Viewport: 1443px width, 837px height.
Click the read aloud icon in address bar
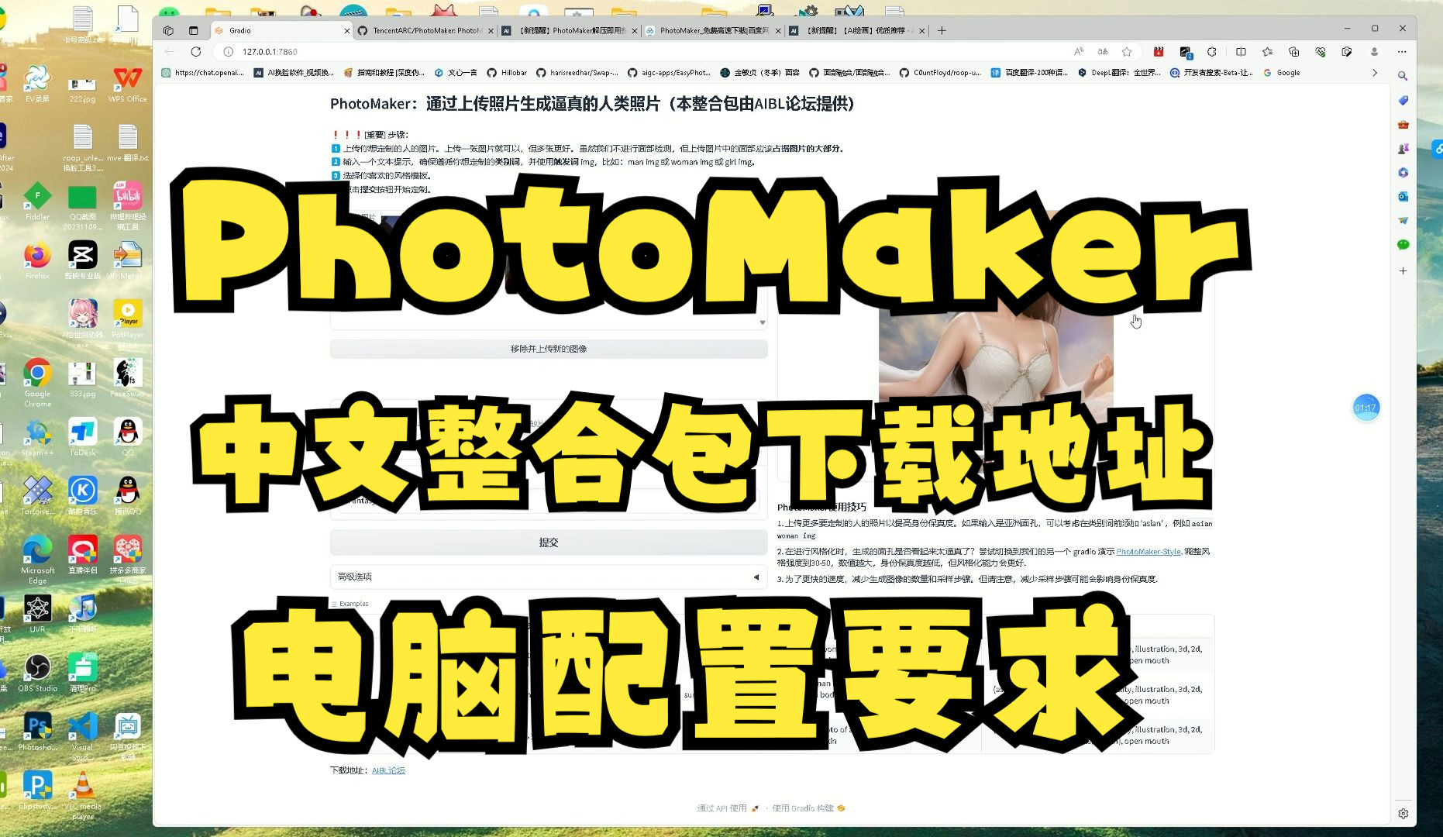click(x=1079, y=52)
